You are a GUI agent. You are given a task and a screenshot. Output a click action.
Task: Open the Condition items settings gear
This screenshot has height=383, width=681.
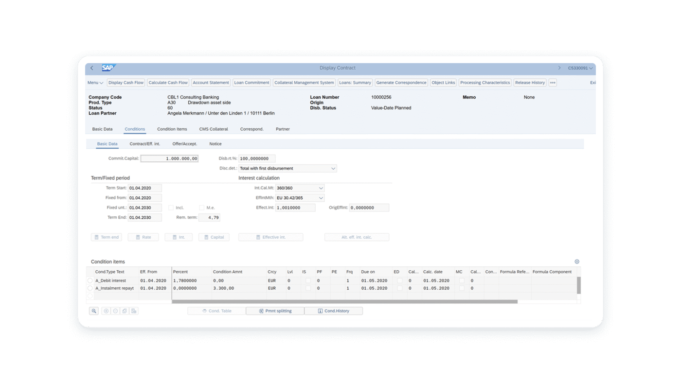tap(577, 261)
